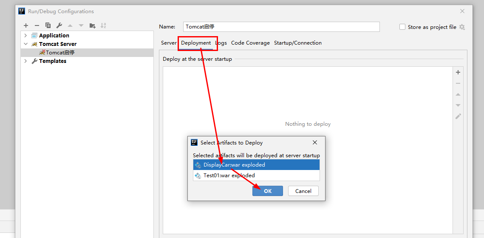Sort configurations alphabetically icon
This screenshot has height=238, width=484.
pos(103,25)
